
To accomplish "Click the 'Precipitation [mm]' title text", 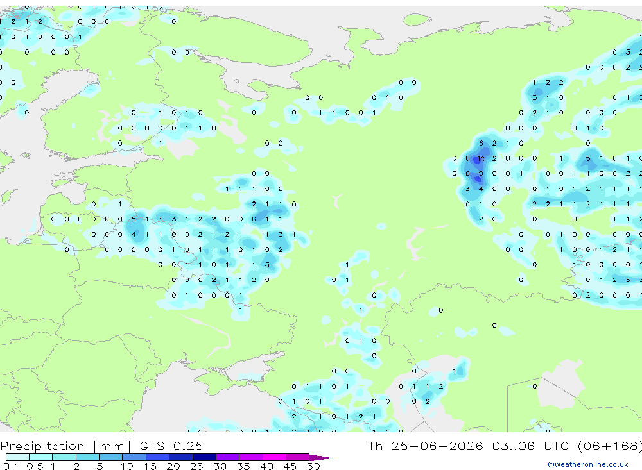I will [65, 446].
